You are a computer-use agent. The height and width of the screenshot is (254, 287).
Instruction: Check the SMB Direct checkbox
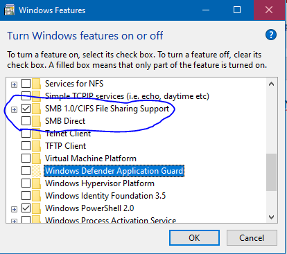tap(26, 121)
